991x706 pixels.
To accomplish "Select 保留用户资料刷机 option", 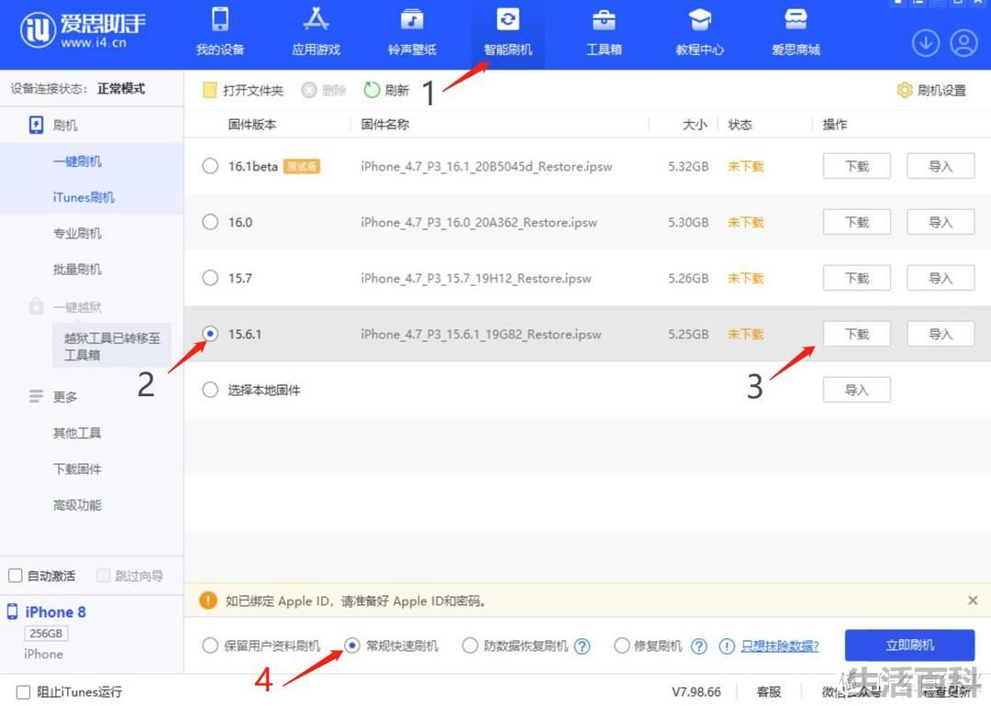I will tap(210, 646).
